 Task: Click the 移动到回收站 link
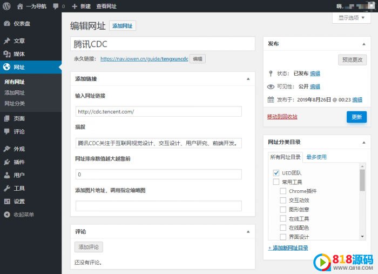(282, 117)
